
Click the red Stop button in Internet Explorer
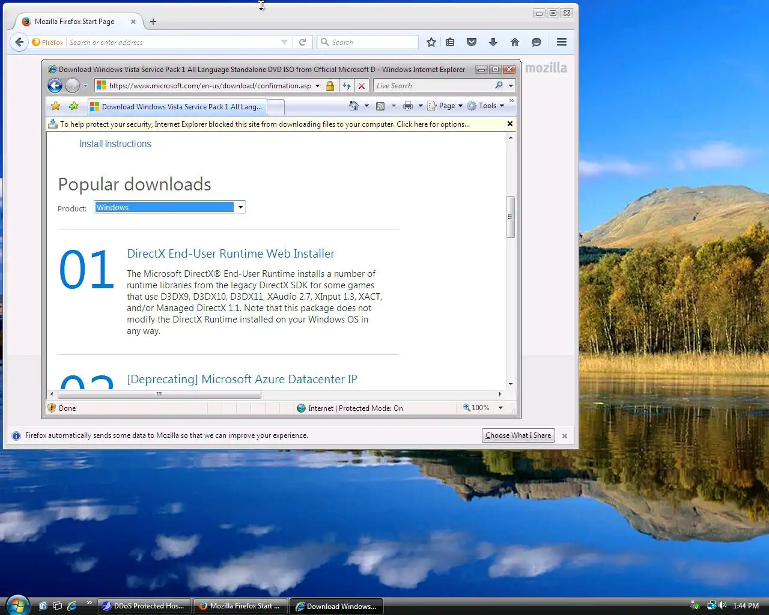pos(362,86)
